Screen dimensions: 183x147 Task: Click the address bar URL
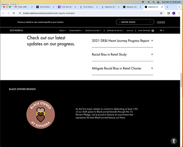(49, 13)
